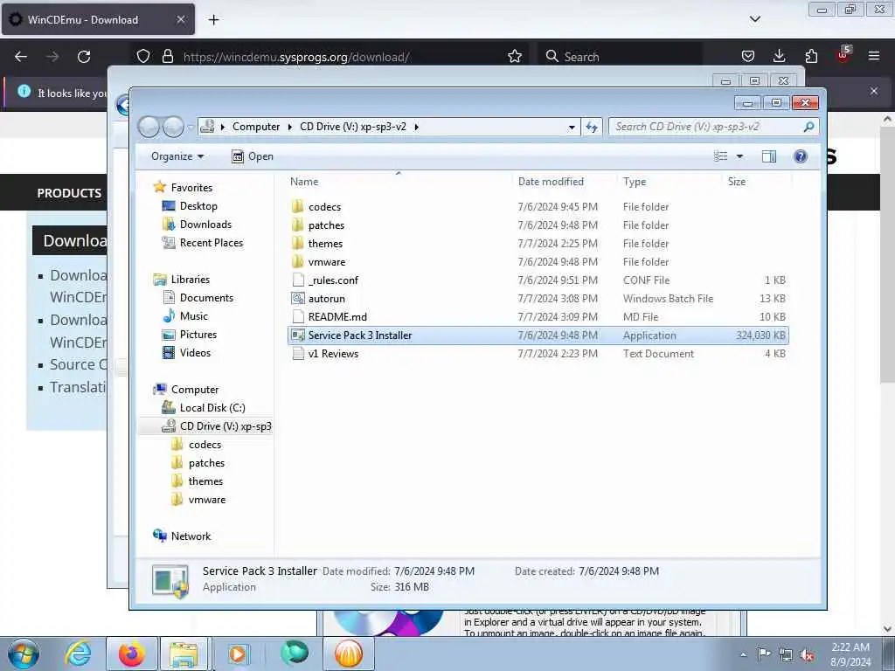The width and height of the screenshot is (895, 671).
Task: Click the Explorer help icon
Action: point(801,156)
